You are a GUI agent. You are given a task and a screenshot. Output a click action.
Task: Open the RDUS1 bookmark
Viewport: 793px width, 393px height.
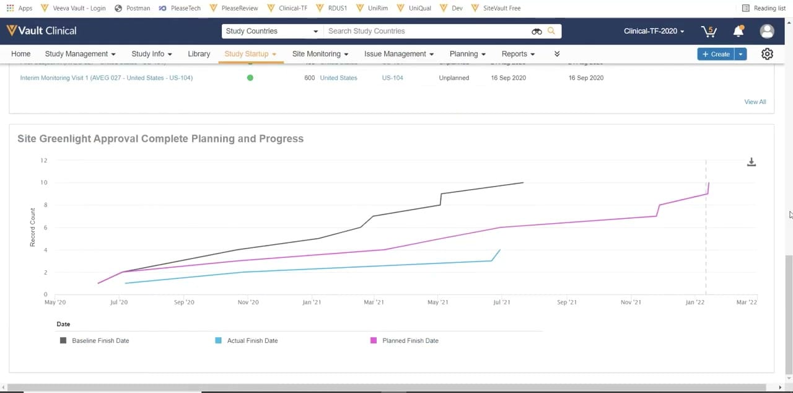pyautogui.click(x=332, y=8)
